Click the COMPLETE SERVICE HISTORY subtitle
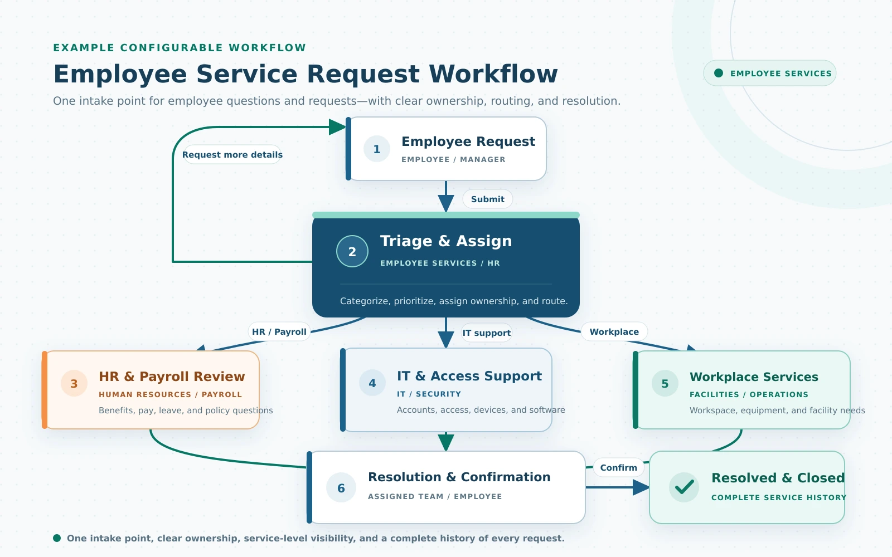Screen dimensions: 892x557 pyautogui.click(x=779, y=497)
